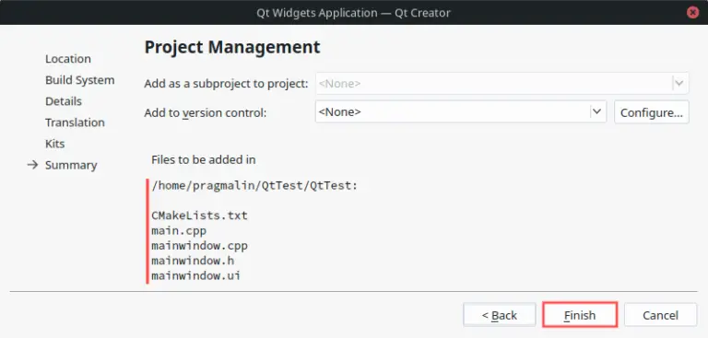Screen dimensions: 708x338
Task: Click mainwindow.h in the files list
Action: [193, 261]
